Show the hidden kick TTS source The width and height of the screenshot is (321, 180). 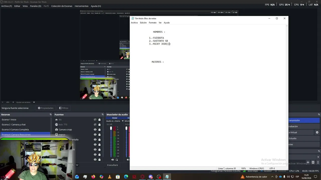tap(95, 124)
